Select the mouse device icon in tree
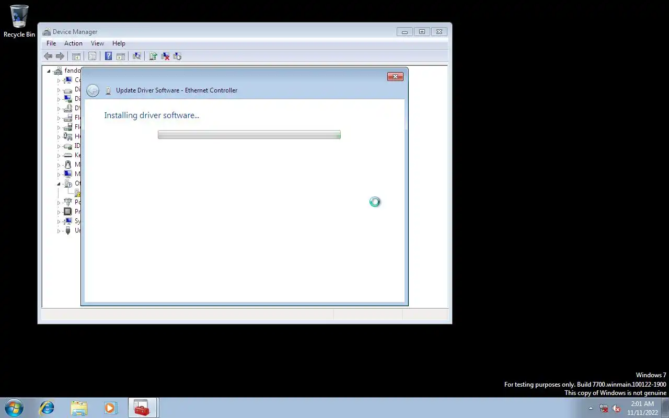 click(67, 165)
